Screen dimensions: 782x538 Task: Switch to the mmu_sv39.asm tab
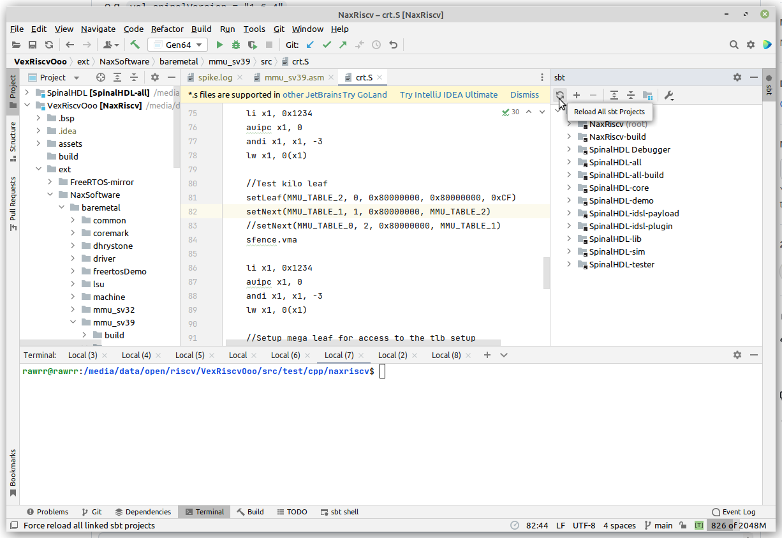tap(294, 77)
